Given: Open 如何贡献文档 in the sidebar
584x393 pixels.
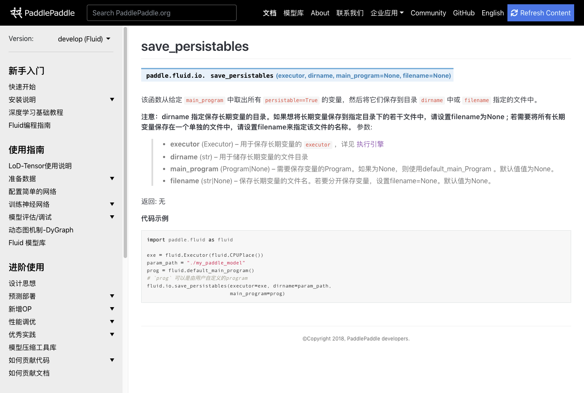Looking at the screenshot, I should point(29,373).
